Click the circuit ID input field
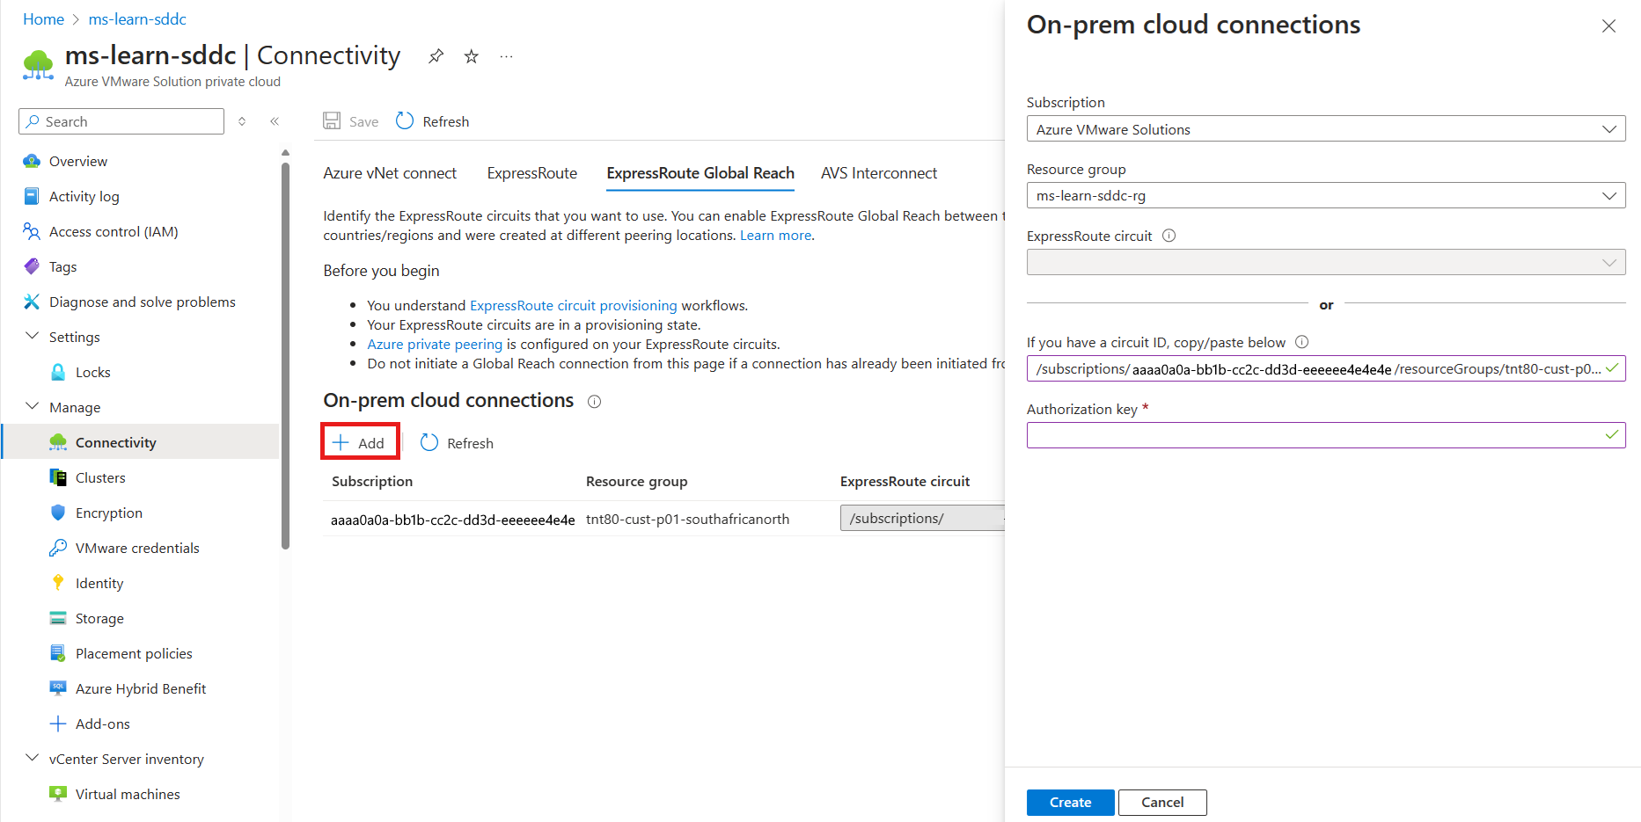Screen dimensions: 1641x822 (x=1325, y=368)
